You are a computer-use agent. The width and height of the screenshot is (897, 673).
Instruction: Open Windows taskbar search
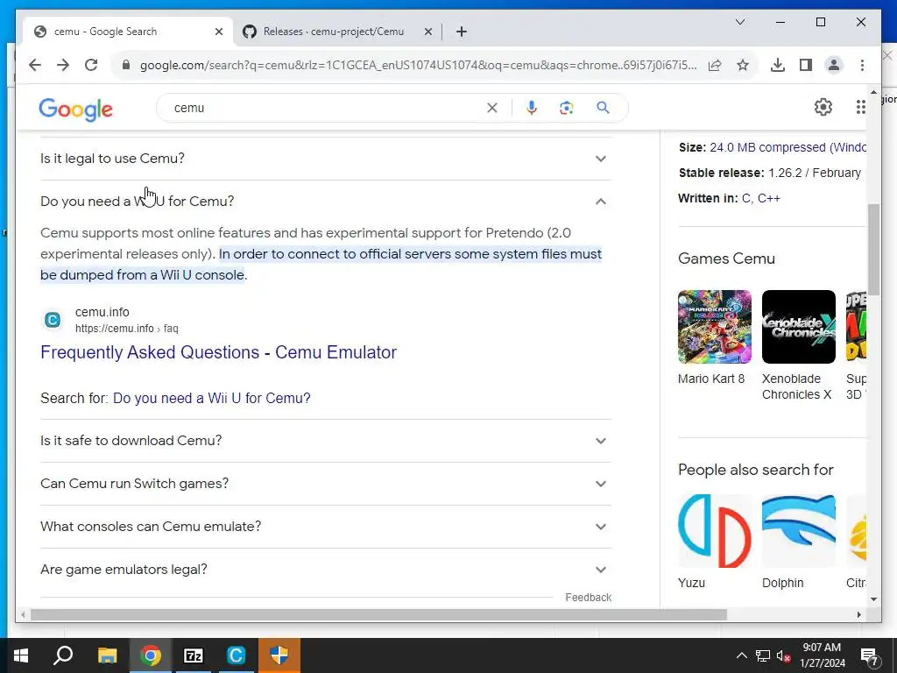pyautogui.click(x=63, y=655)
